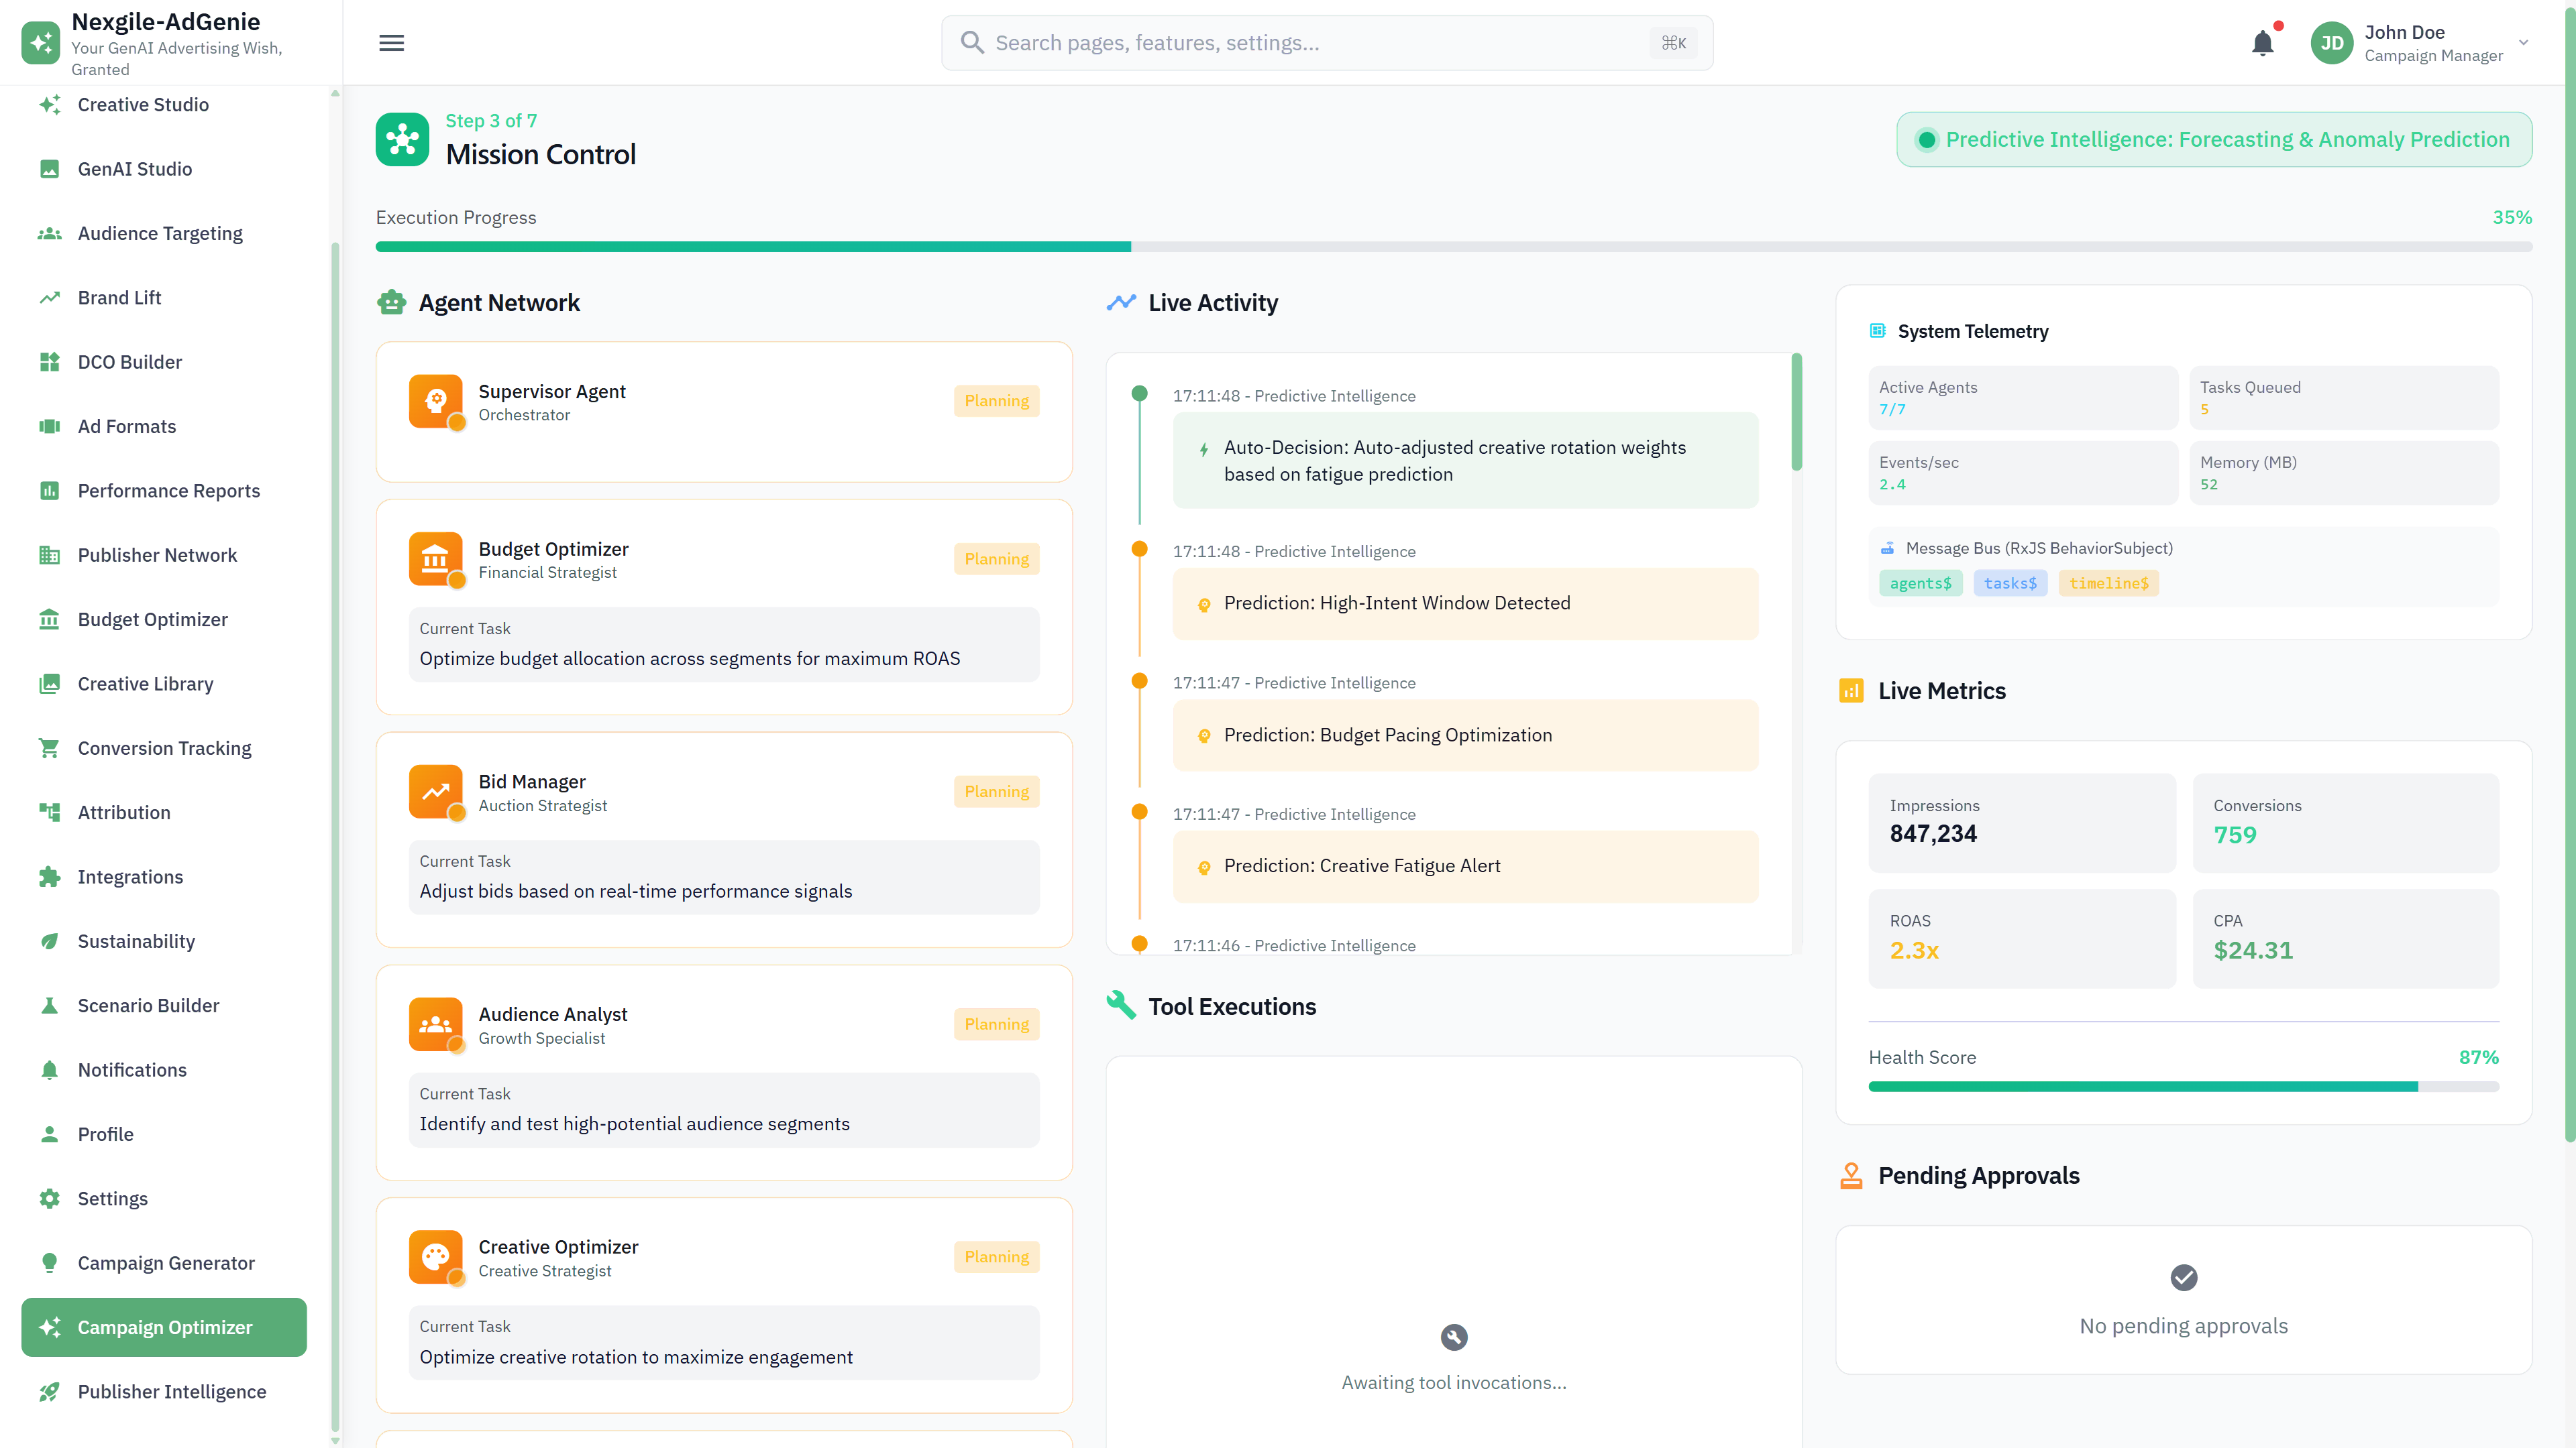Open the Conversion Tracking cart icon

pos(49,747)
